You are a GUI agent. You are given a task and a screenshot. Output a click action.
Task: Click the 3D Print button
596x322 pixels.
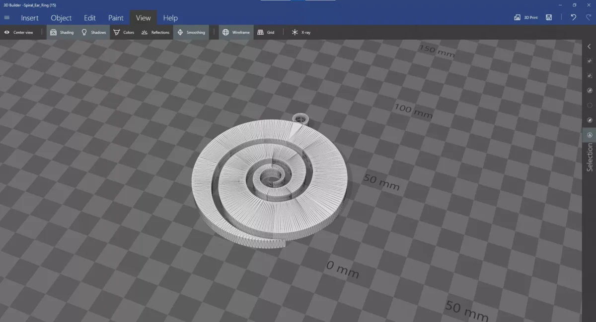point(526,17)
